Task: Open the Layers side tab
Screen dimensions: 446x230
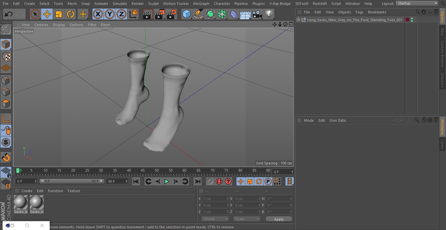Action: [442, 144]
